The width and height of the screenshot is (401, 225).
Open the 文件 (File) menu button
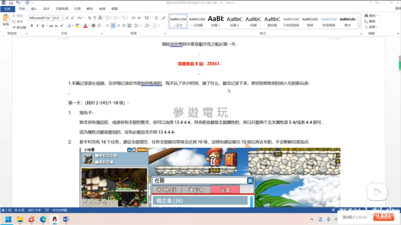[7, 8]
